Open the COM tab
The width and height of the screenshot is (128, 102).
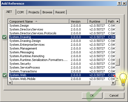(x=21, y=12)
